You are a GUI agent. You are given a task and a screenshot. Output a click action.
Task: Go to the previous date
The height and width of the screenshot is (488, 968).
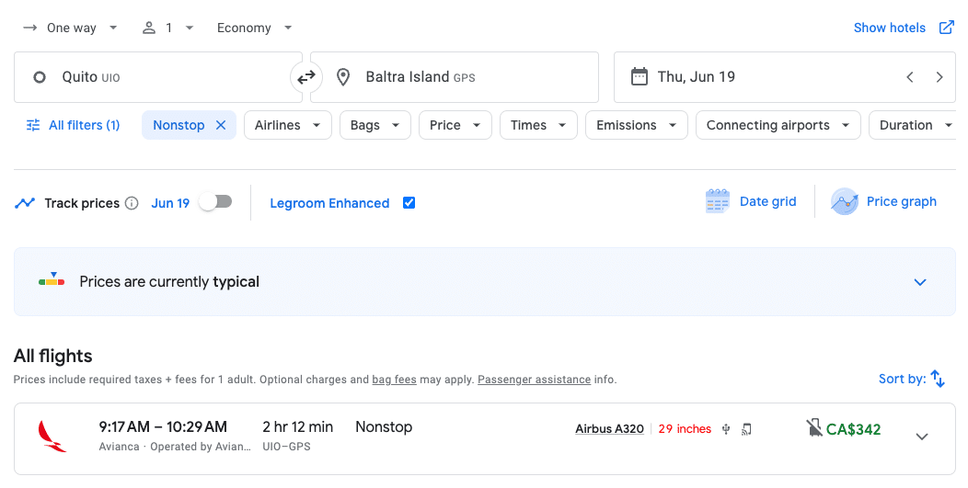point(910,77)
